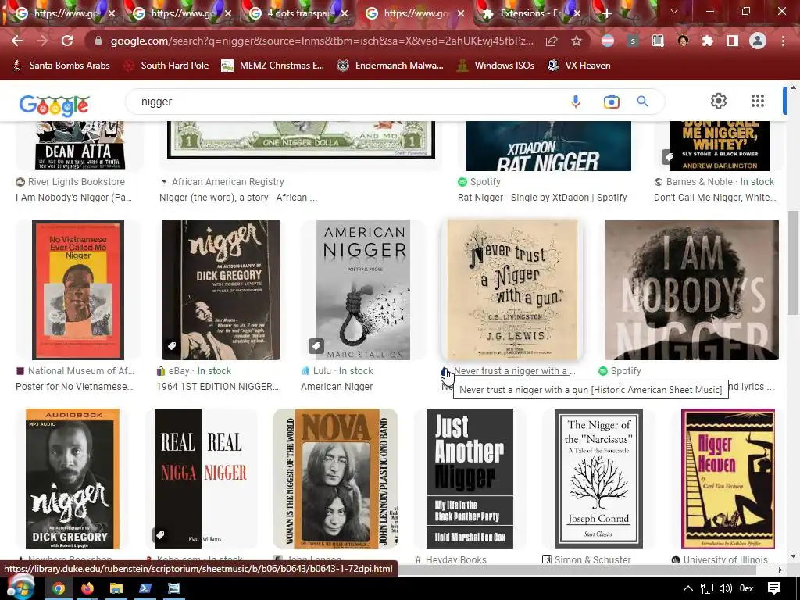The height and width of the screenshot is (600, 800).
Task: Select the Matt Williams Real Real cover thumbnail
Action: (x=202, y=479)
